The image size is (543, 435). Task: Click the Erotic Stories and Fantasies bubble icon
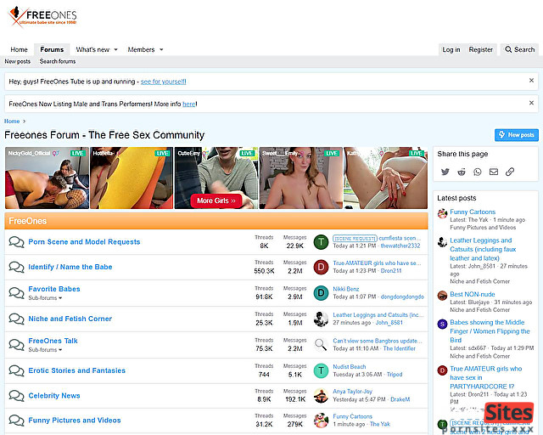pyautogui.click(x=16, y=370)
